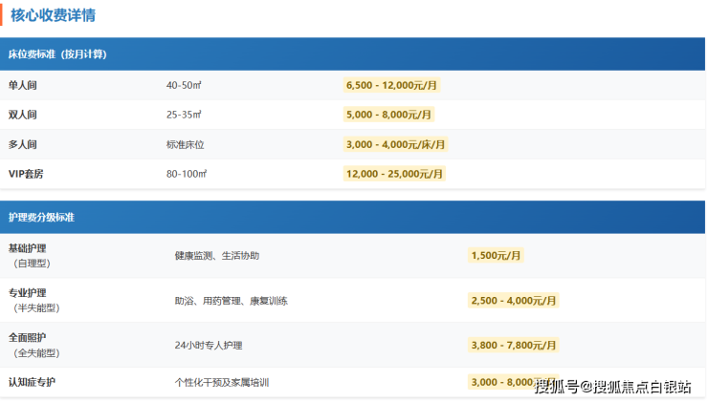
Task: Click the 单人间 row label
Action: 23,86
